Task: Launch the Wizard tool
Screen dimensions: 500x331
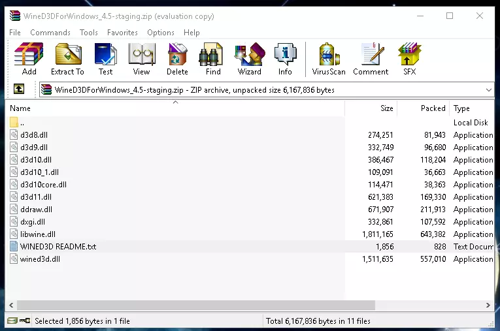Action: point(250,59)
